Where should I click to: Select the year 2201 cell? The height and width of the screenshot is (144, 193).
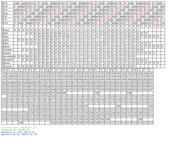click(x=31, y=110)
